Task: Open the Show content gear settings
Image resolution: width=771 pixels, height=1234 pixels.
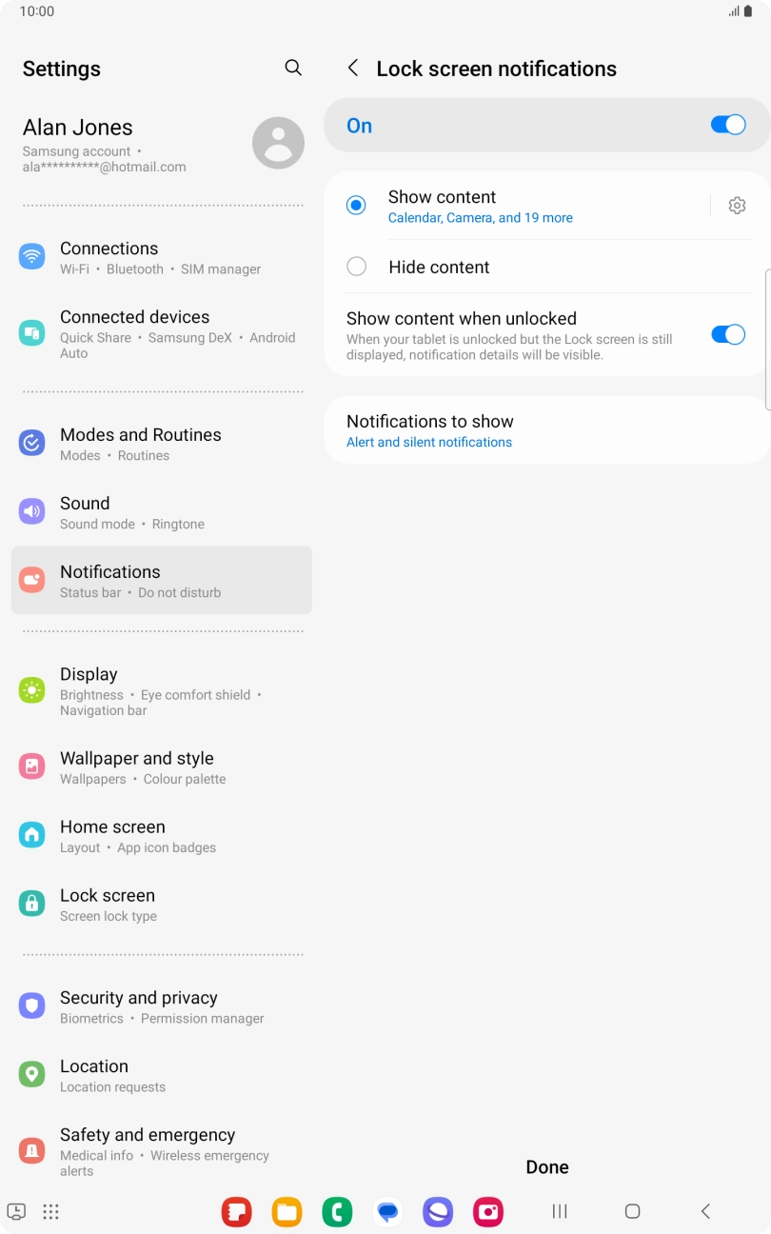Action: pos(737,206)
